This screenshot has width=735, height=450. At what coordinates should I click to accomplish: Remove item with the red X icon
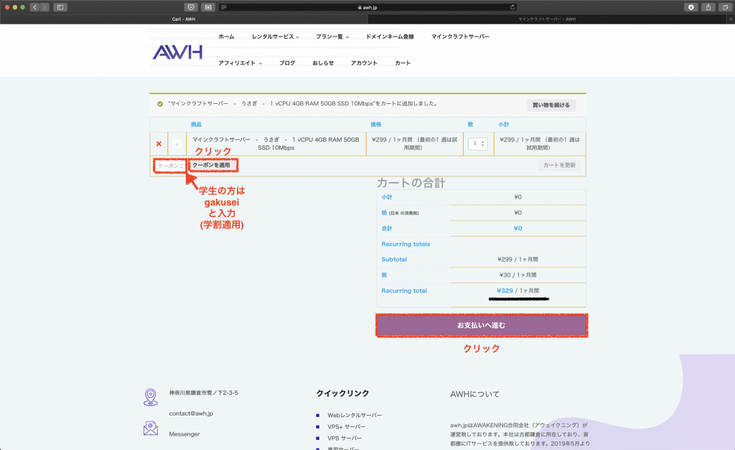tap(159, 144)
